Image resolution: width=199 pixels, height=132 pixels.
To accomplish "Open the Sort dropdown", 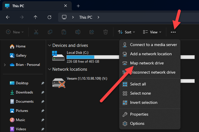I will (127, 32).
